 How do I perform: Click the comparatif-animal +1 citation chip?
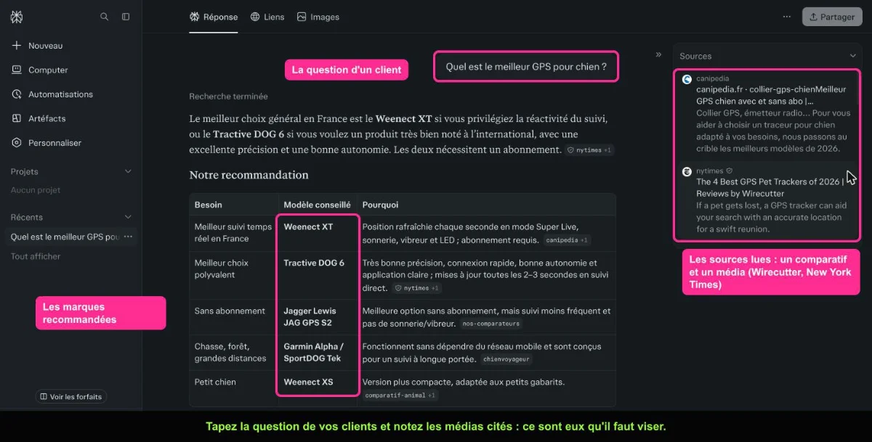pyautogui.click(x=400, y=396)
